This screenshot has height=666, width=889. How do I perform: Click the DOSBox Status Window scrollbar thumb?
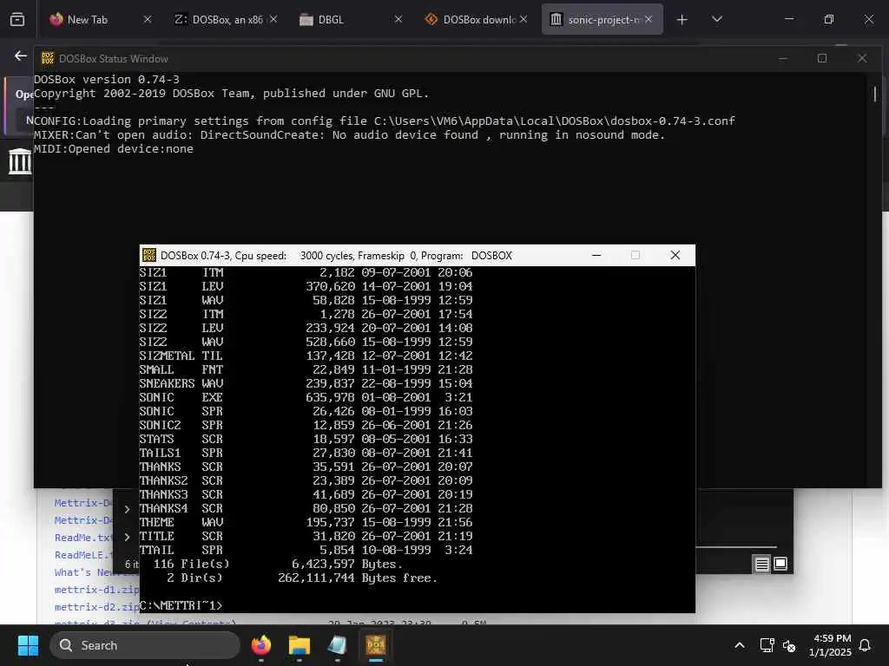(x=875, y=94)
